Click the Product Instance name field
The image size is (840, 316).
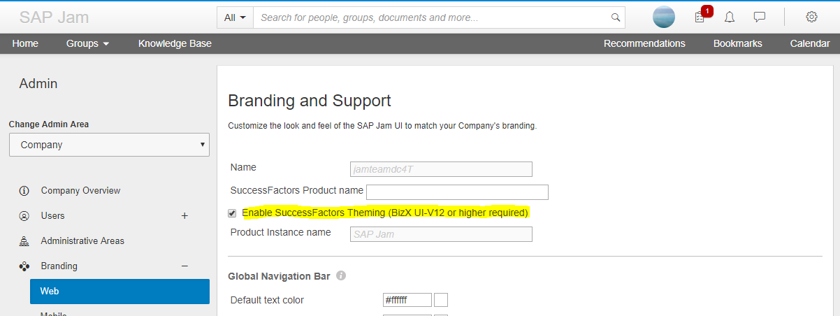tap(441, 234)
